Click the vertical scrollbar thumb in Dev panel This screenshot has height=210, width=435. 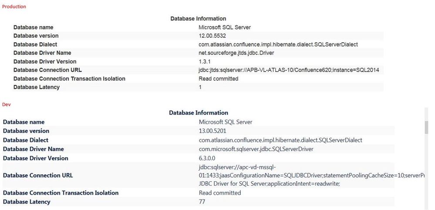[x=427, y=127]
